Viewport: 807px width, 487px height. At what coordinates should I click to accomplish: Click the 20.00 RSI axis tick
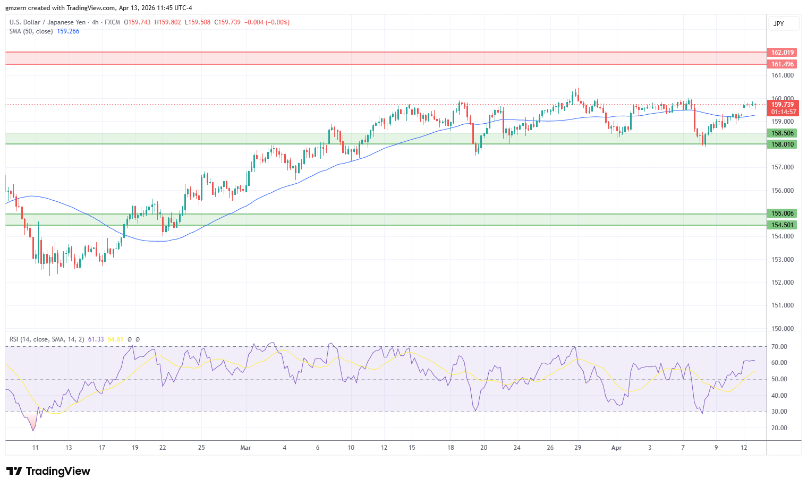tap(779, 428)
